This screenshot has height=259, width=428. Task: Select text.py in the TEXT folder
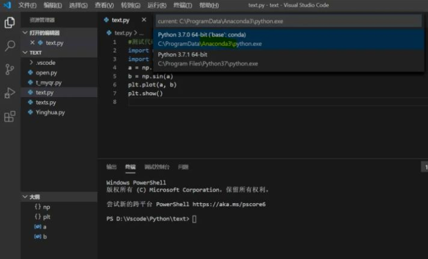[x=59, y=92]
